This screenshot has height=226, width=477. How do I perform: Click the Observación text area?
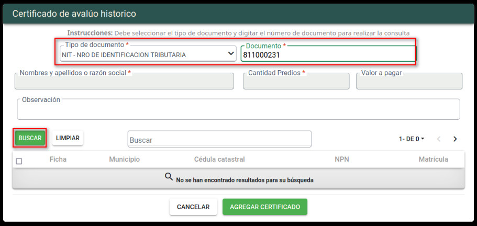pos(239,109)
